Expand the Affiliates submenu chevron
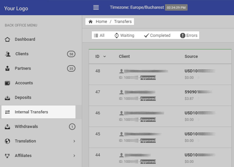 coord(74,156)
